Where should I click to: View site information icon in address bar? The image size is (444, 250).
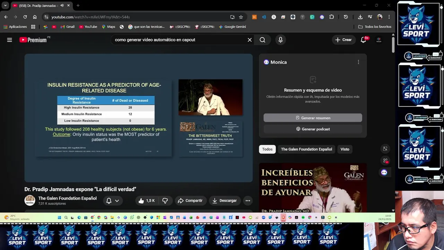point(46,17)
